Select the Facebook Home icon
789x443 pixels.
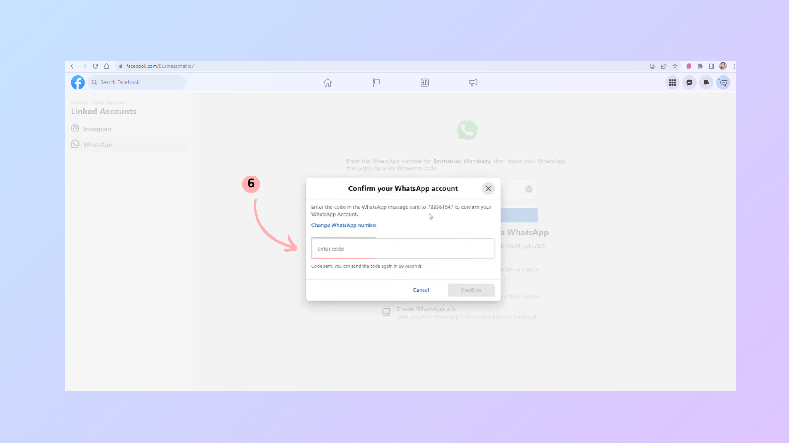click(x=328, y=82)
